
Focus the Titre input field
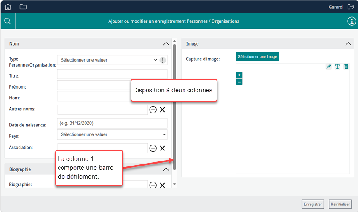pos(112,74)
